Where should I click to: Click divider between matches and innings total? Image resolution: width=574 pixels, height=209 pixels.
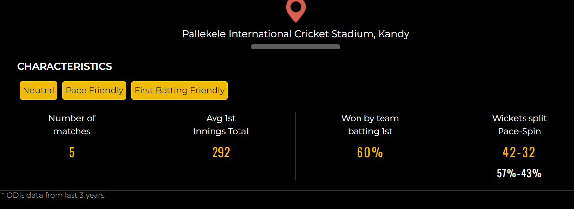[x=146, y=146]
